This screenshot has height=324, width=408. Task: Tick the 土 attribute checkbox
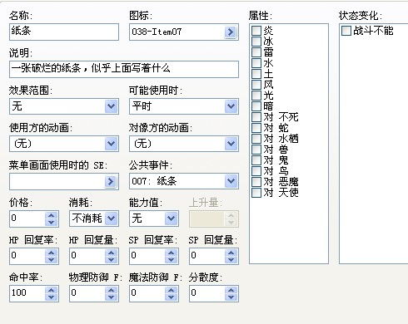point(256,74)
